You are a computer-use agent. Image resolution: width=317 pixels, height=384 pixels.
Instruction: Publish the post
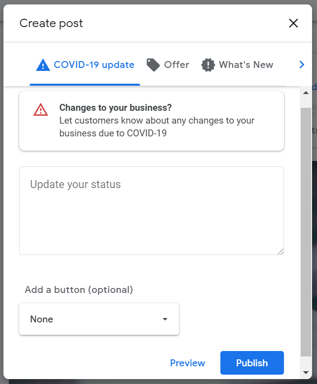coord(252,363)
